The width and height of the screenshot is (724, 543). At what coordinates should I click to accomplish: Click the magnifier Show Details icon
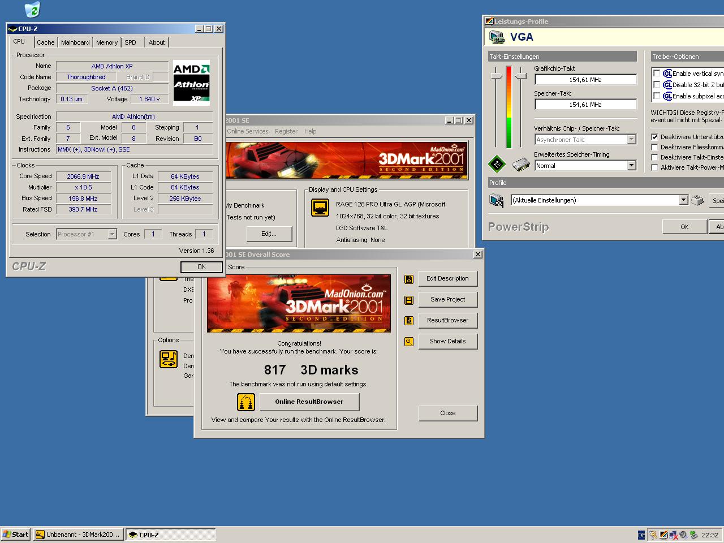click(x=409, y=342)
